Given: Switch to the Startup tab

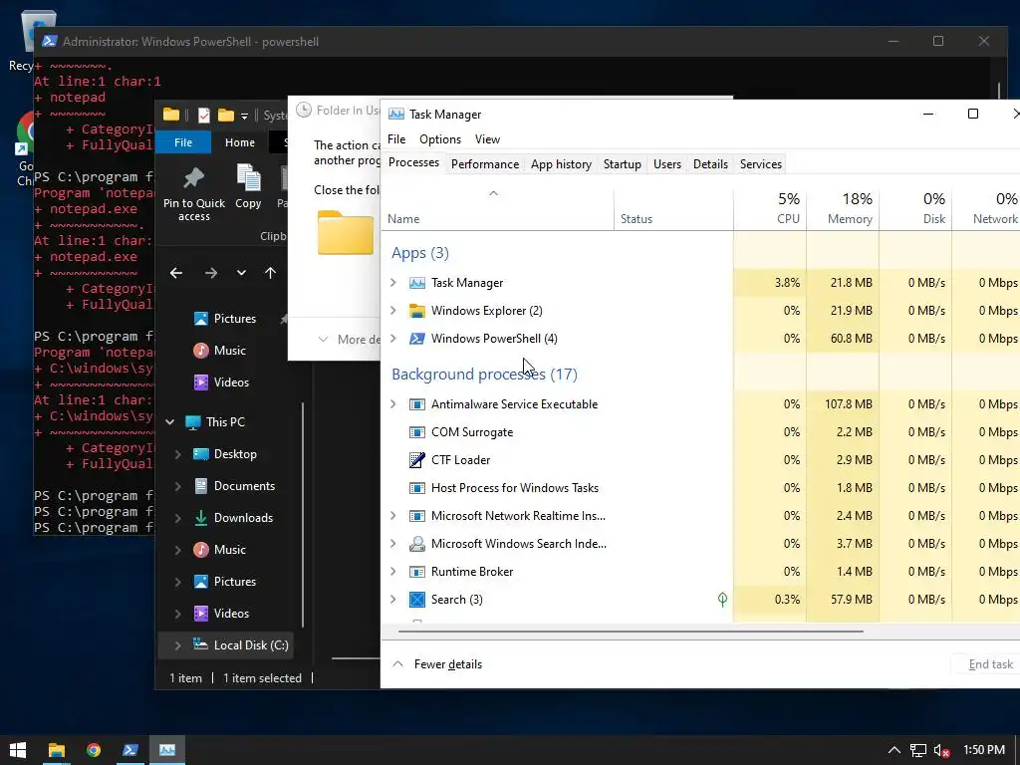Looking at the screenshot, I should tap(623, 164).
